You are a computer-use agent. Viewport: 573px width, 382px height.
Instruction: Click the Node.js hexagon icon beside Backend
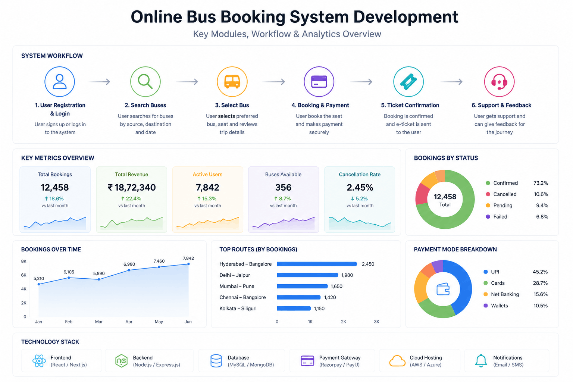pos(122,361)
